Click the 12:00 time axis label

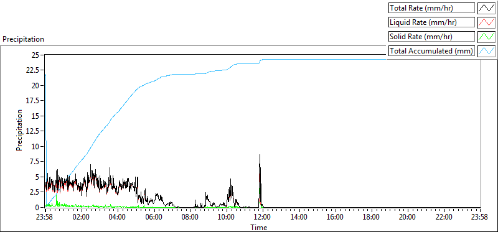pos(263,218)
